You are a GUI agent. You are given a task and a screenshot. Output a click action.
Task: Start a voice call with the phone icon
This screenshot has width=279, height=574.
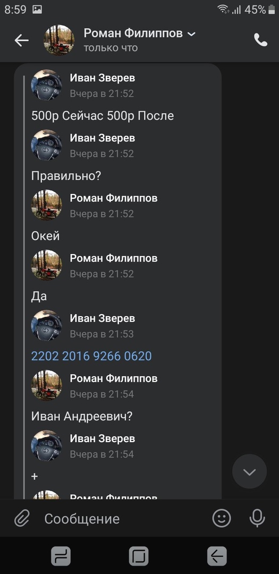click(x=261, y=40)
